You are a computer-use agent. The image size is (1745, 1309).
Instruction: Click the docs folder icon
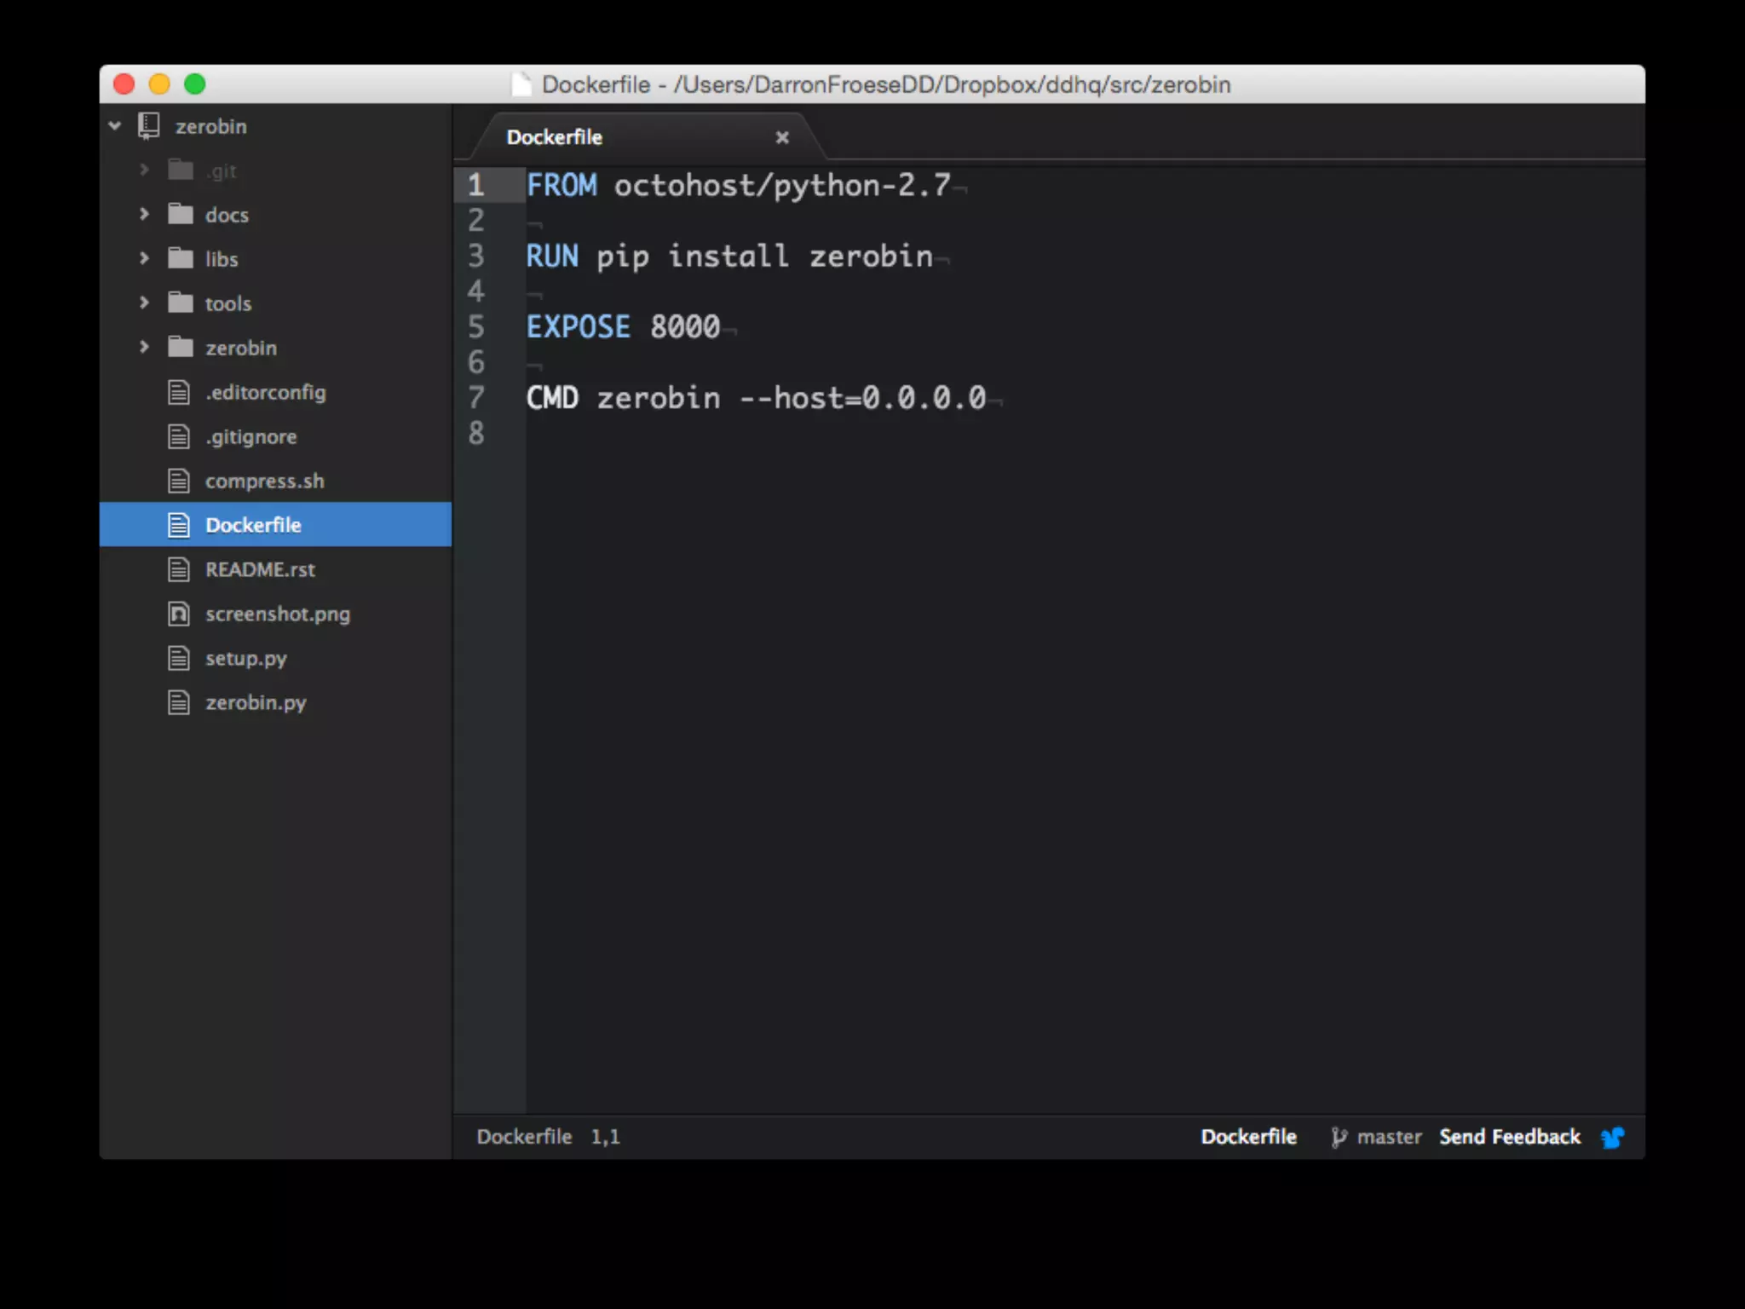pyautogui.click(x=181, y=214)
